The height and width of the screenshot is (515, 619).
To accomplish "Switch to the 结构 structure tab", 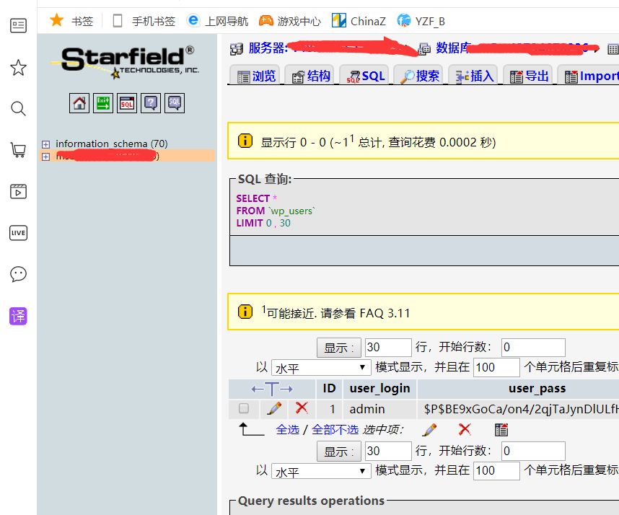I will [310, 76].
